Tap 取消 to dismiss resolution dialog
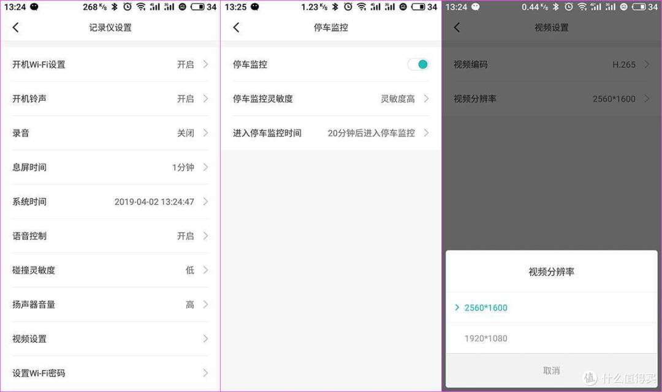662x392 pixels. point(552,371)
